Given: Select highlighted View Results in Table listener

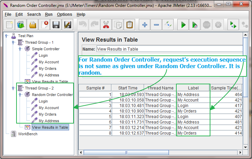Looking at the screenshot, I should pyautogui.click(x=50, y=127).
